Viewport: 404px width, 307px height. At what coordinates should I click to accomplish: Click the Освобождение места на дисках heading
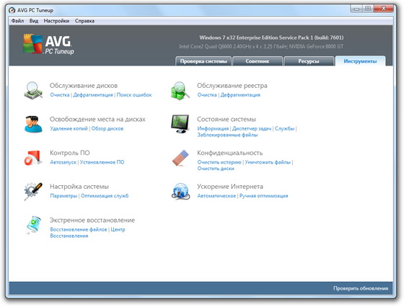[97, 119]
